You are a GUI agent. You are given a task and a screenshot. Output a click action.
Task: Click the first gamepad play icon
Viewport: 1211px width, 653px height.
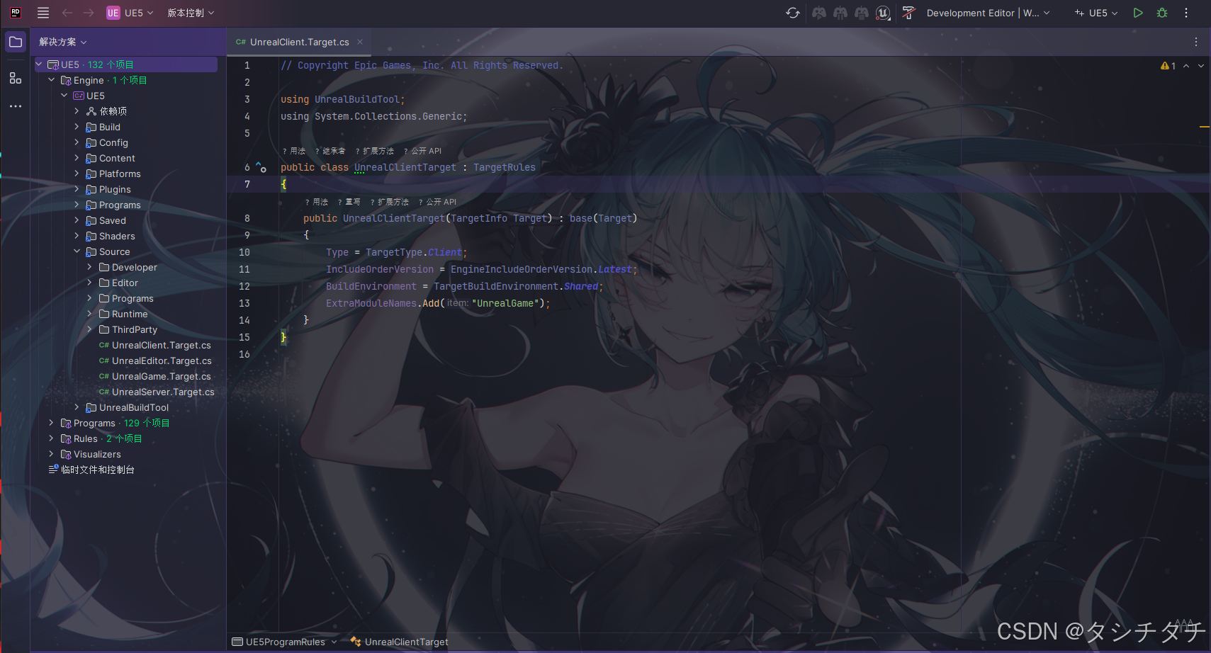pyautogui.click(x=819, y=13)
